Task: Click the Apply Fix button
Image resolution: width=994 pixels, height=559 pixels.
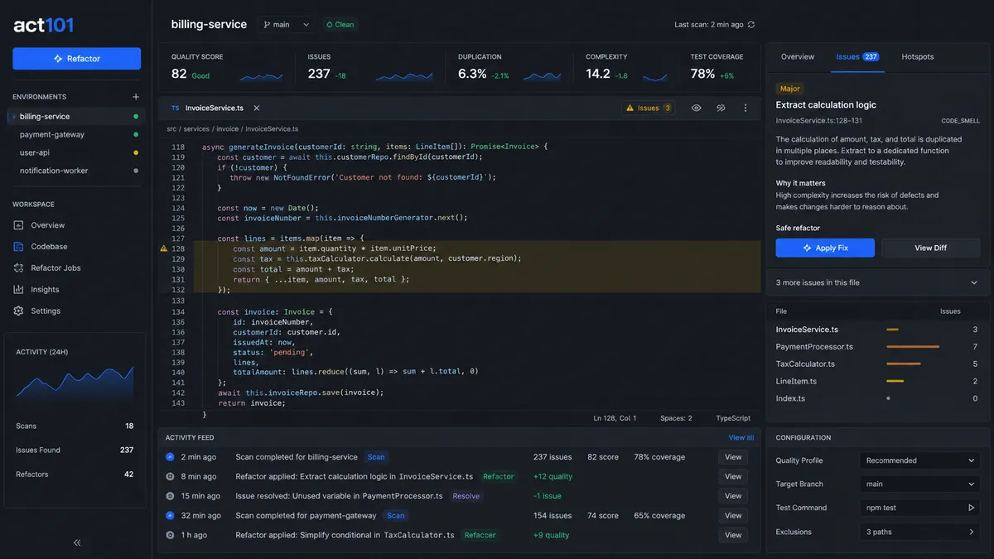Action: click(x=825, y=248)
